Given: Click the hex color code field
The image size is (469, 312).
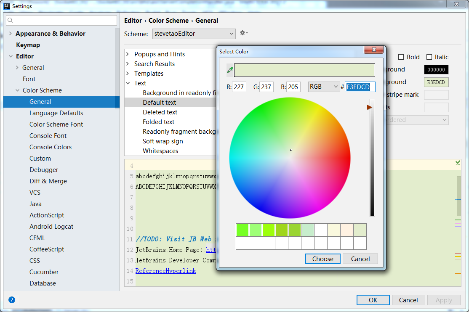Looking at the screenshot, I should 360,87.
